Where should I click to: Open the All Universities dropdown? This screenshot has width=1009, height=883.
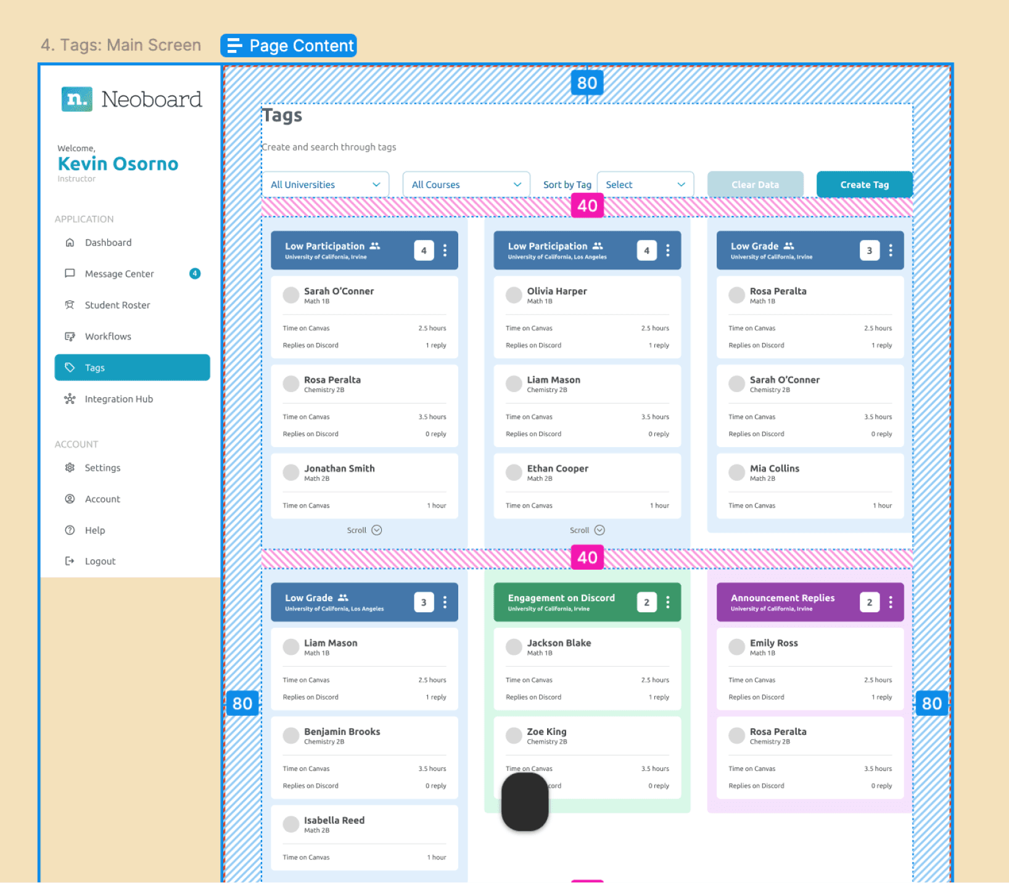coord(325,184)
